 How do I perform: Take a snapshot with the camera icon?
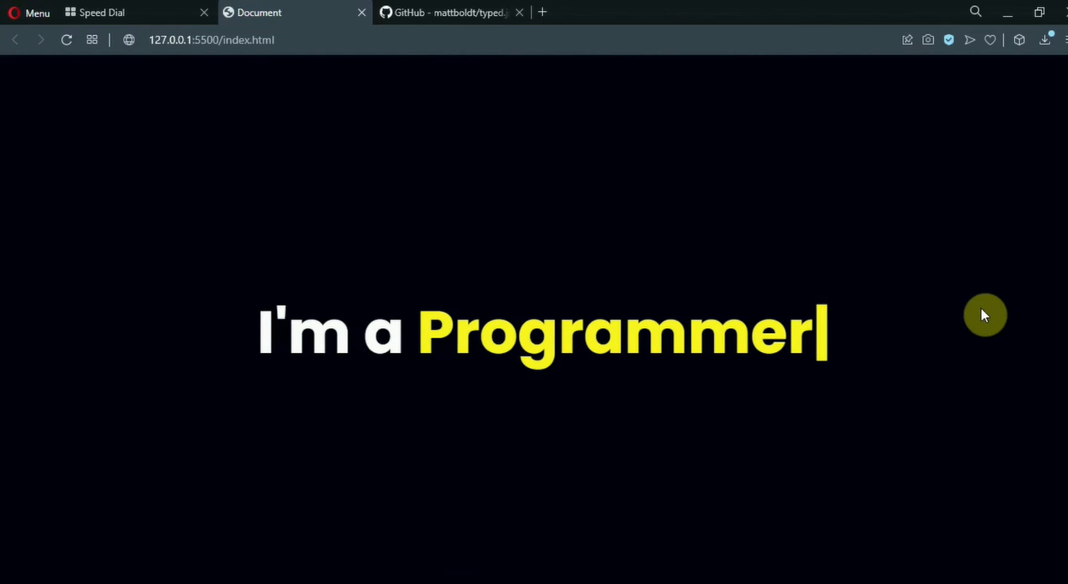(x=928, y=40)
